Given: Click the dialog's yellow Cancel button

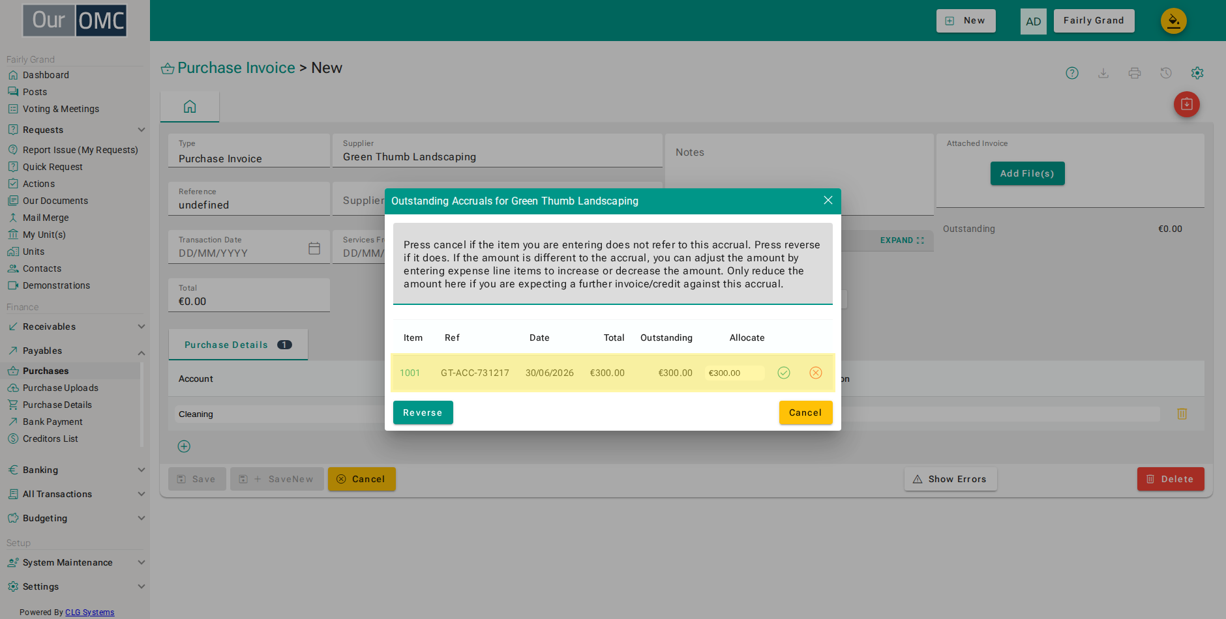Looking at the screenshot, I should tap(805, 412).
